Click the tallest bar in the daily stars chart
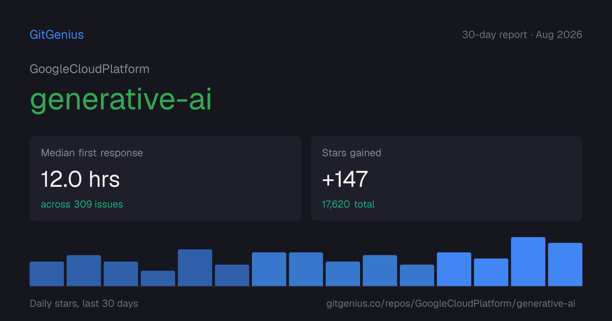 click(528, 262)
